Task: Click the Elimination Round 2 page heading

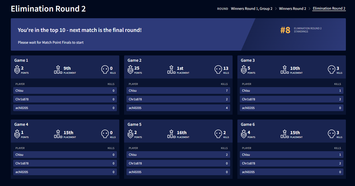Action: tap(48, 9)
